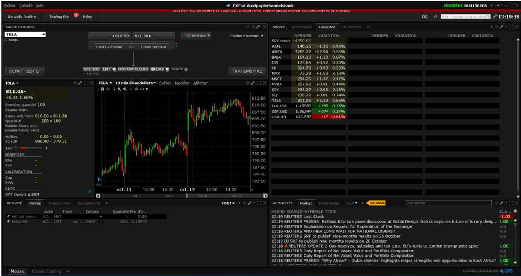
Task: Open 10 min Chandeliers dropdown
Action: point(136,83)
